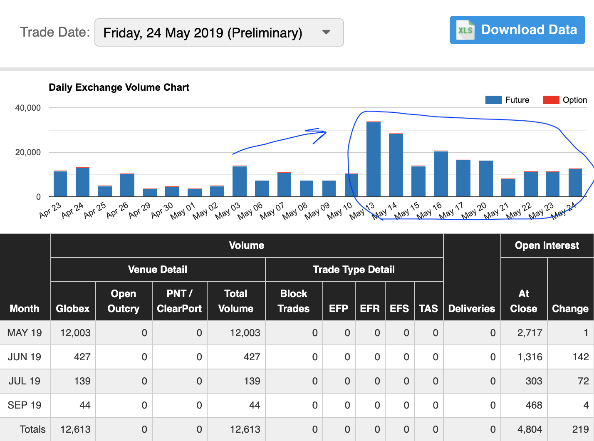Click the Deliveries column header
This screenshot has width=594, height=441.
coord(472,308)
